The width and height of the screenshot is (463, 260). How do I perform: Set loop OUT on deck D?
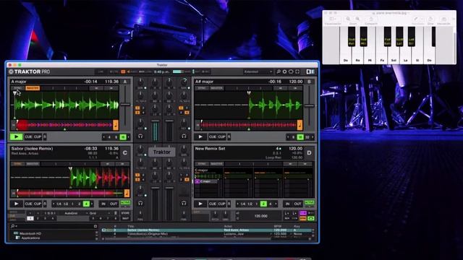point(297,204)
